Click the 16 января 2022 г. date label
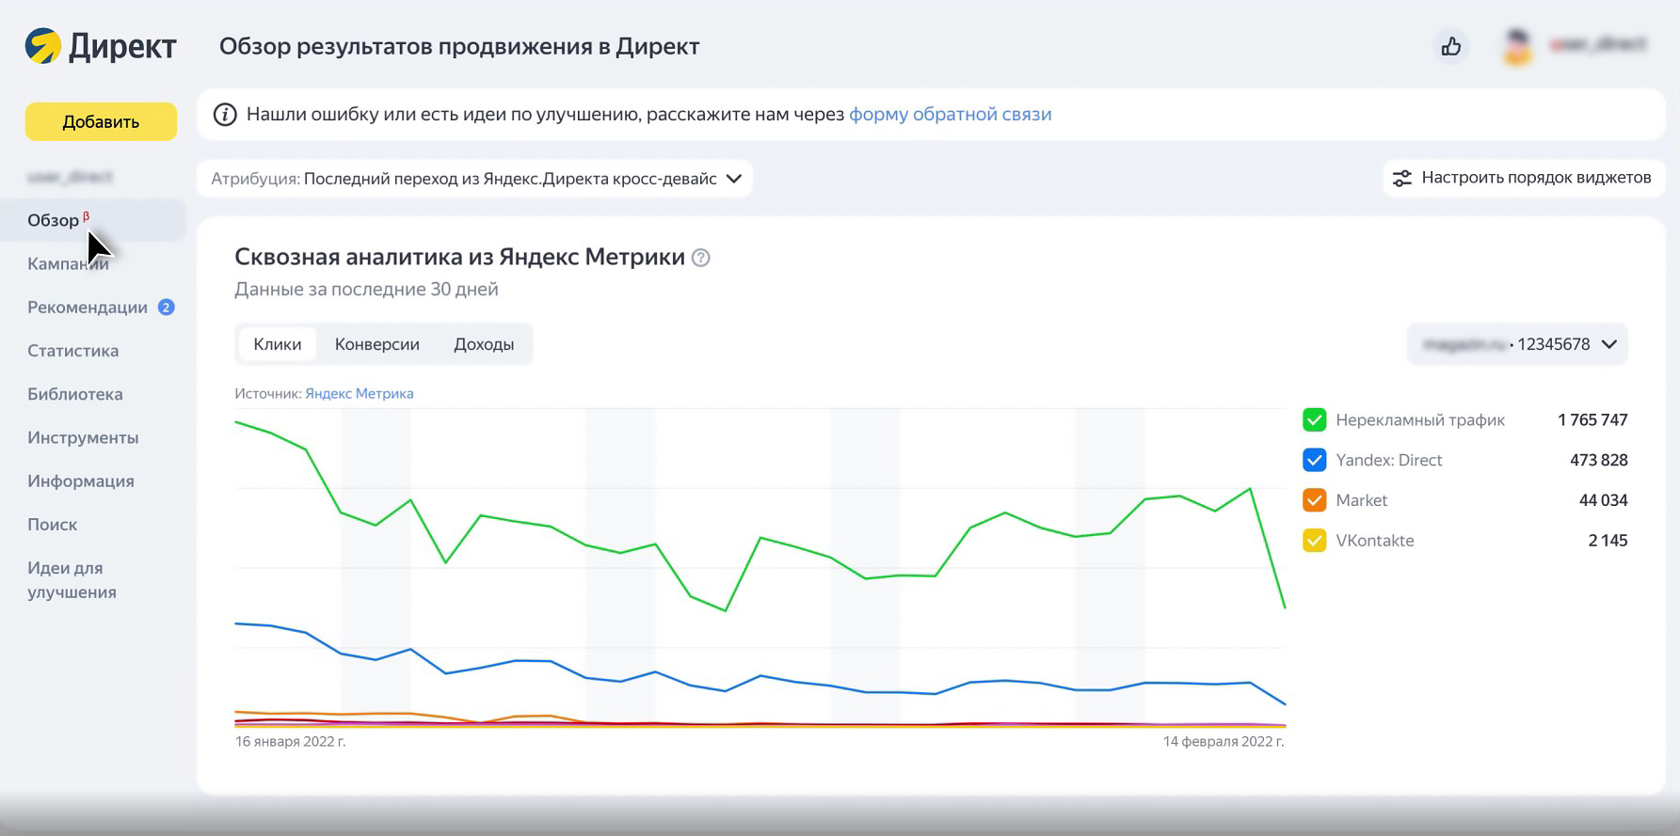 (x=291, y=742)
